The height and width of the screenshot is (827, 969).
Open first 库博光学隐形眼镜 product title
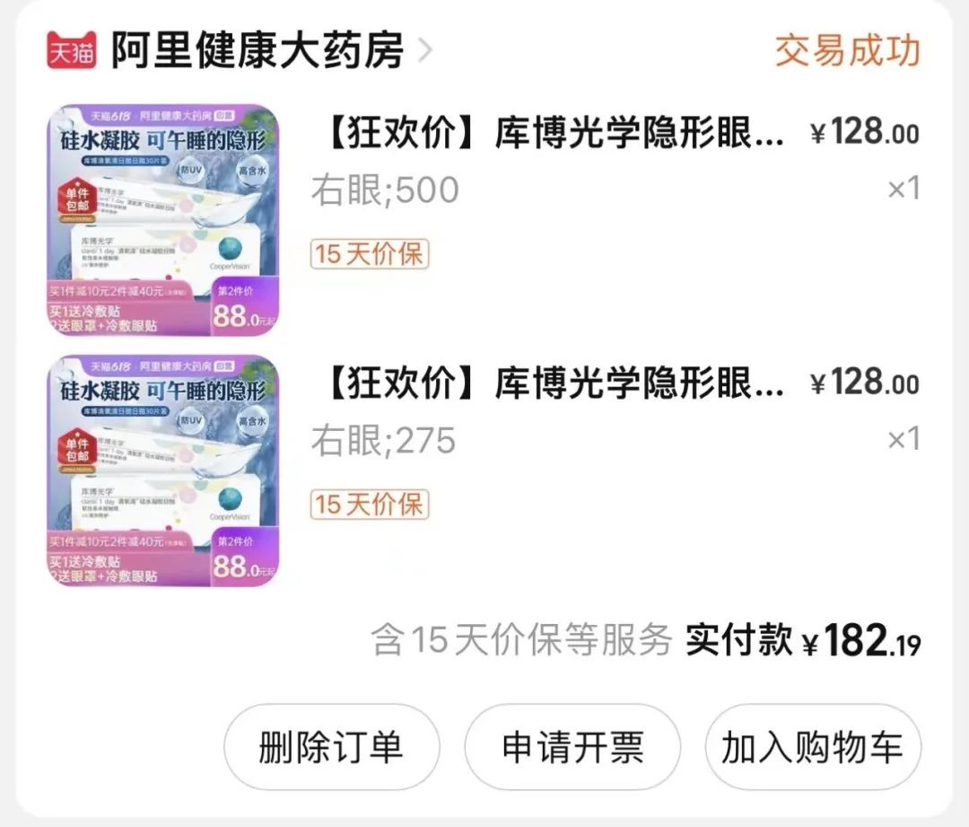pyautogui.click(x=554, y=133)
